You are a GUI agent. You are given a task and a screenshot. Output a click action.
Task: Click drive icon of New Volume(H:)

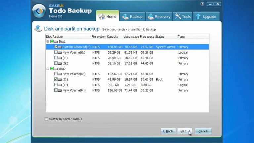pyautogui.click(x=60, y=90)
